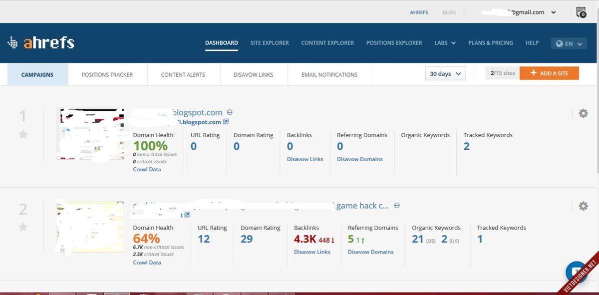Click the 4.3K backlinks value
This screenshot has width=599, height=295.
(x=305, y=239)
